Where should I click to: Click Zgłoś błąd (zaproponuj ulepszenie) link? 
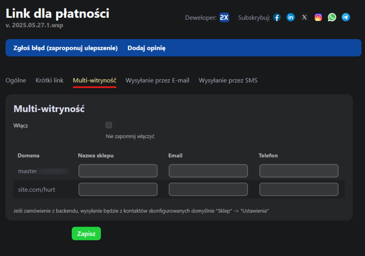click(65, 48)
